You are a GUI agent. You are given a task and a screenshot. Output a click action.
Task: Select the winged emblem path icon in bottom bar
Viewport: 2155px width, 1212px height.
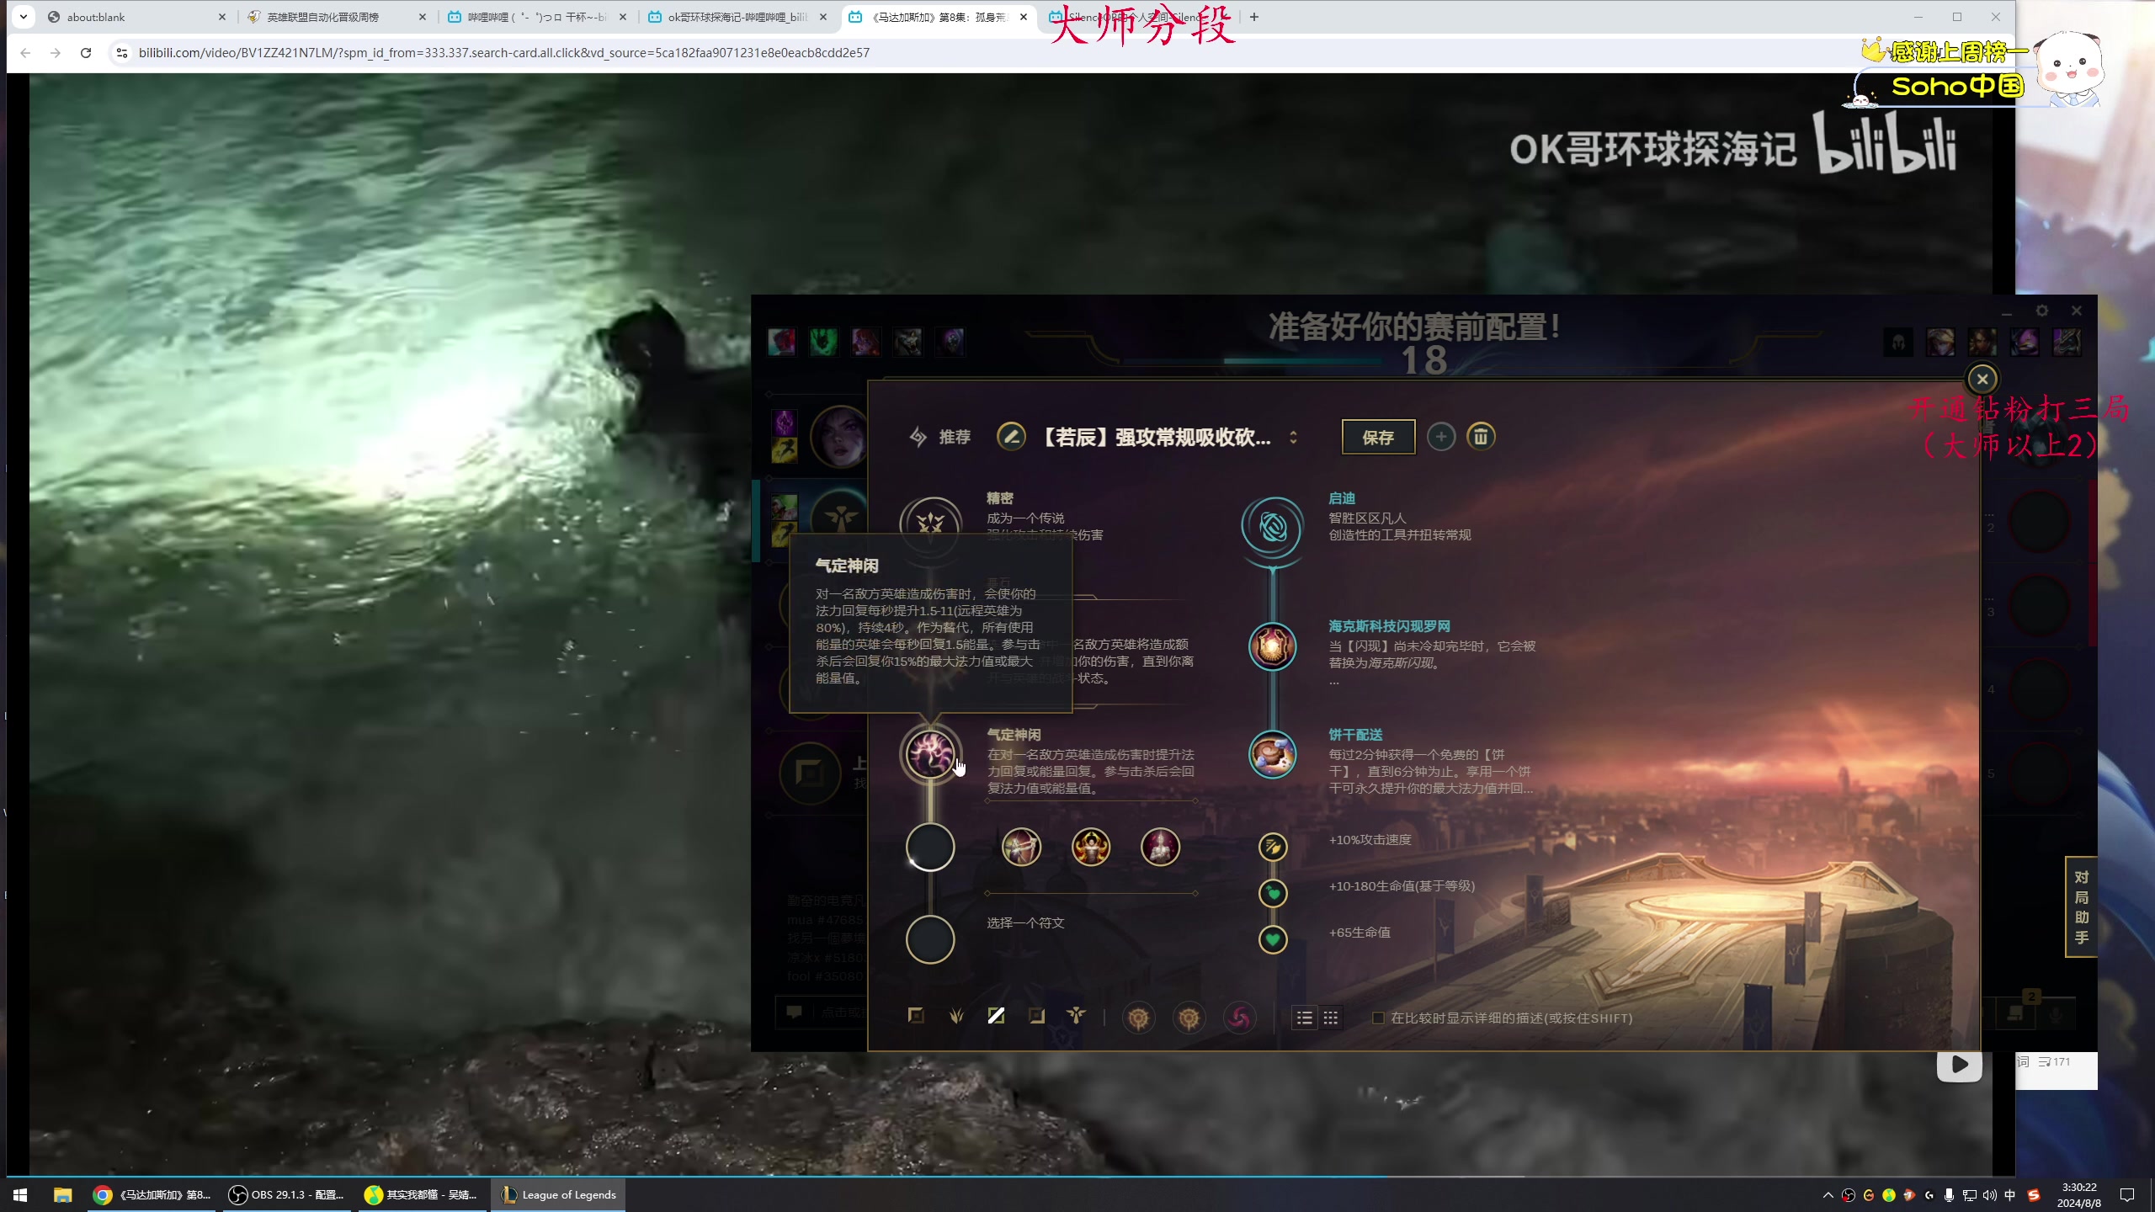[1076, 1016]
